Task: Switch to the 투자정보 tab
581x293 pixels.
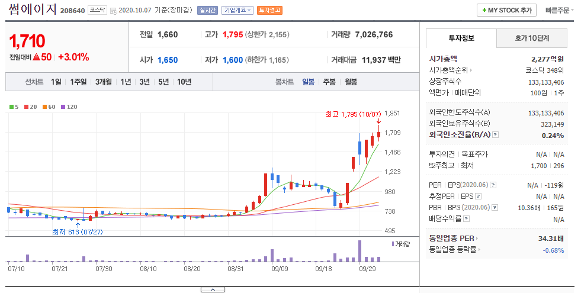Action: [461, 38]
